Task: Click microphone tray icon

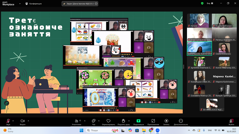Action: coord(204,130)
